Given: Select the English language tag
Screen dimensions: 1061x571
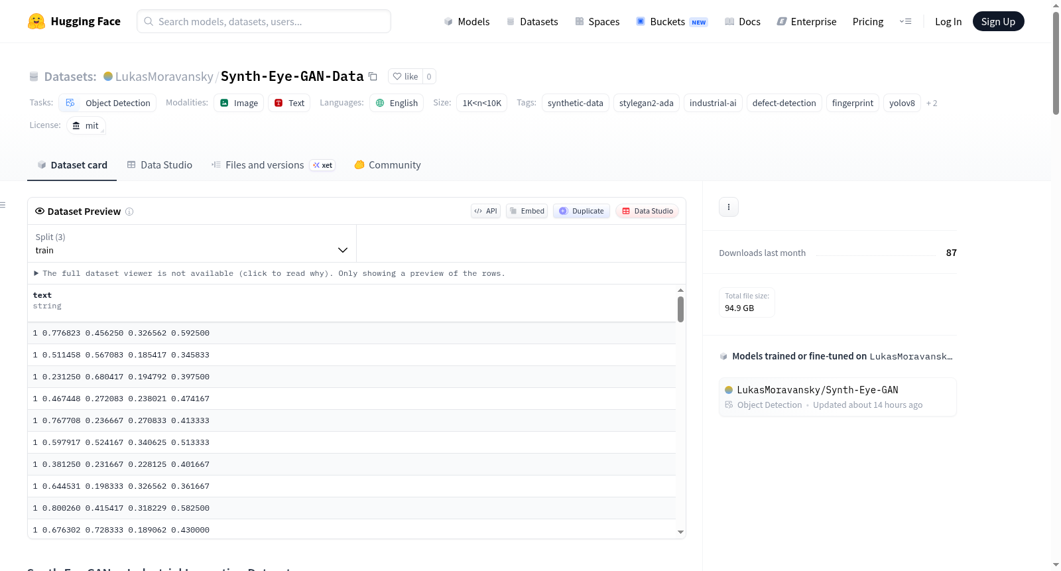Looking at the screenshot, I should click(x=397, y=103).
